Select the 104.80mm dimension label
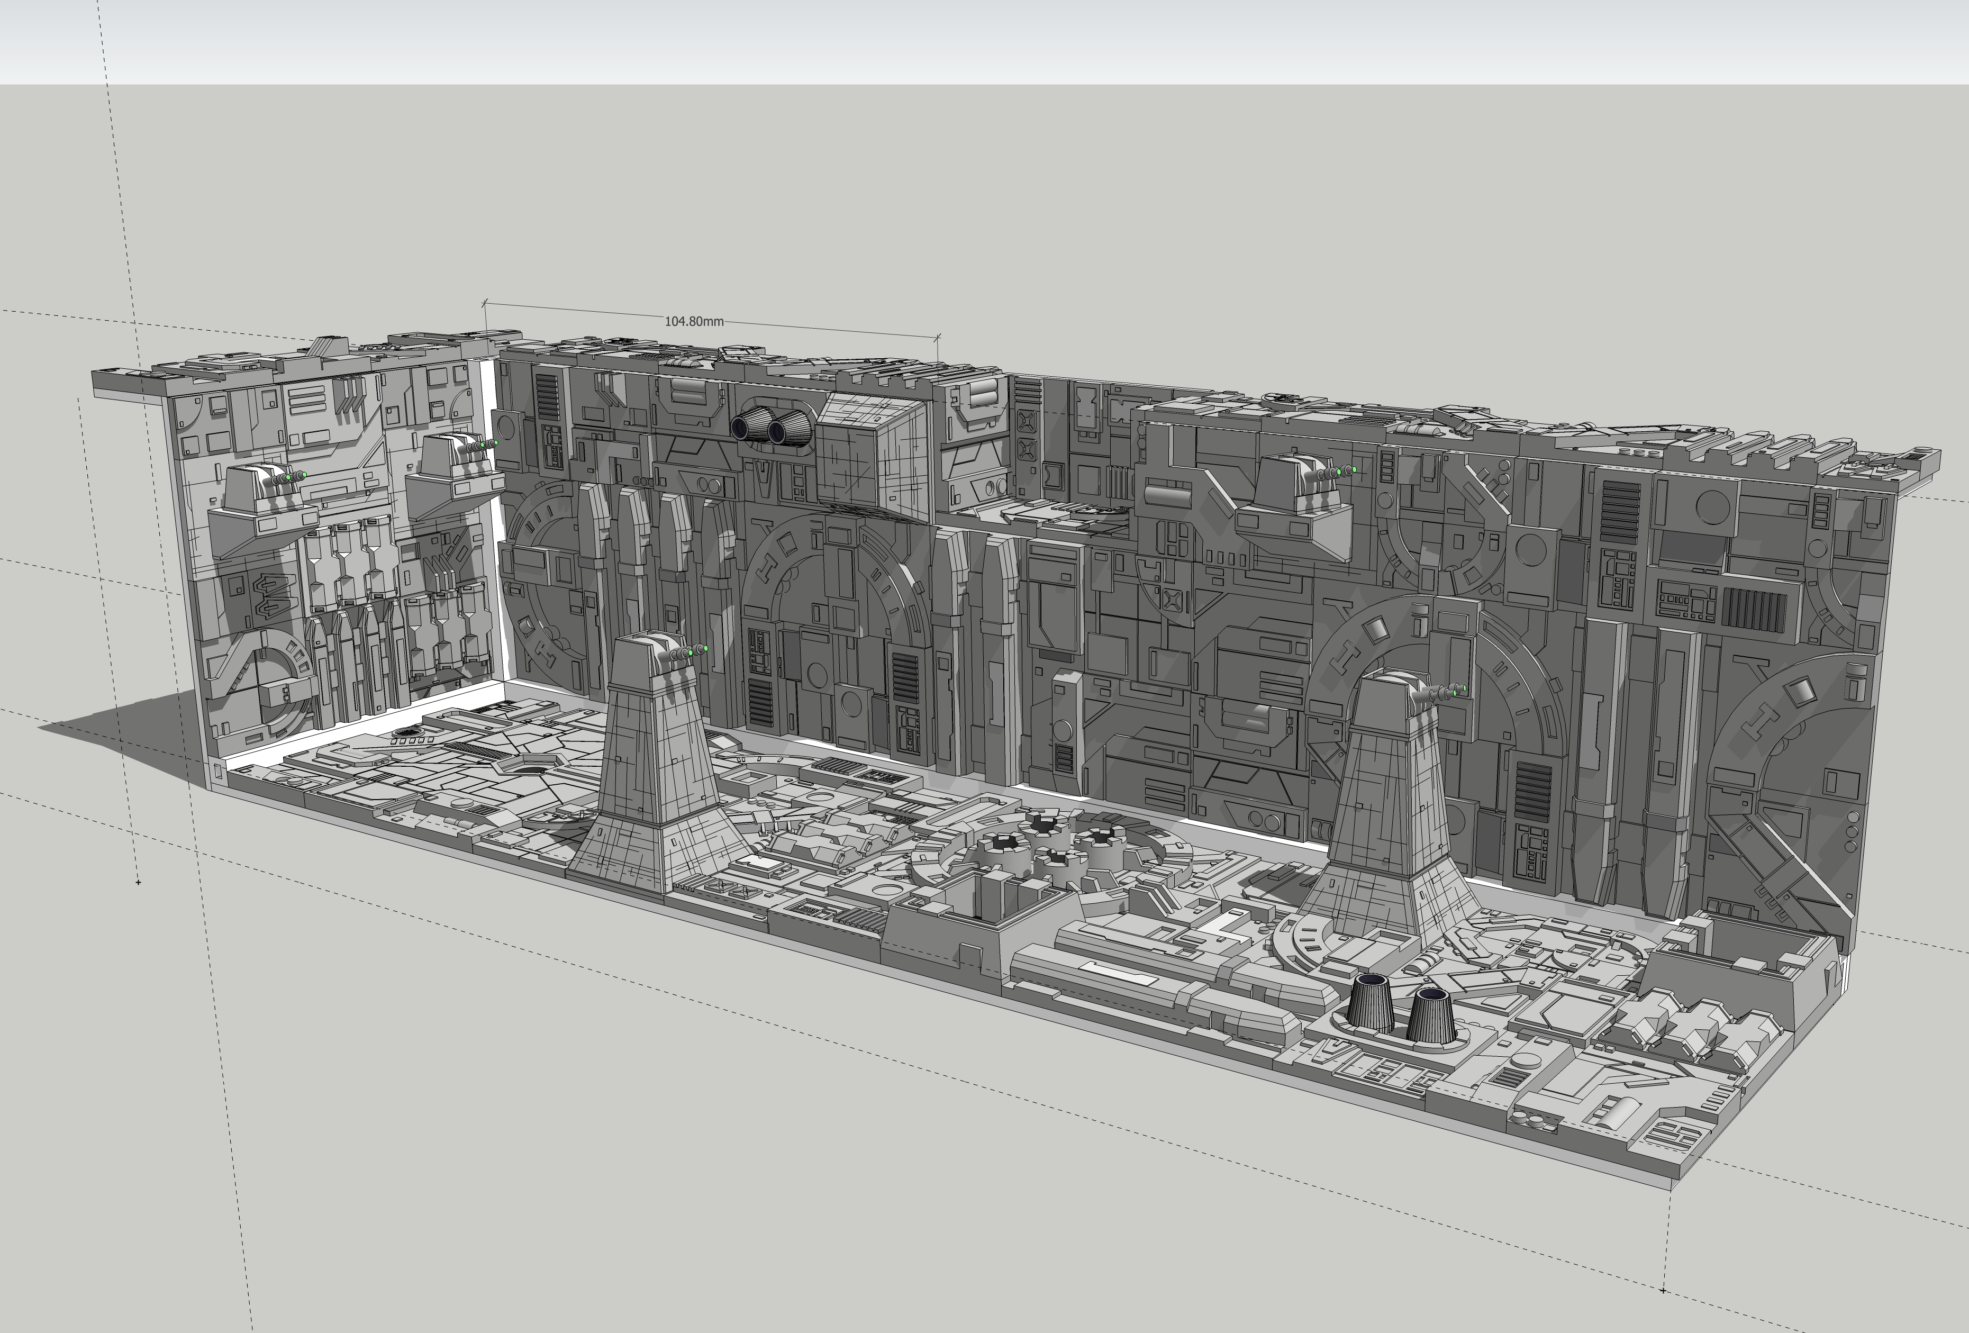The image size is (1969, 1333). (x=694, y=321)
